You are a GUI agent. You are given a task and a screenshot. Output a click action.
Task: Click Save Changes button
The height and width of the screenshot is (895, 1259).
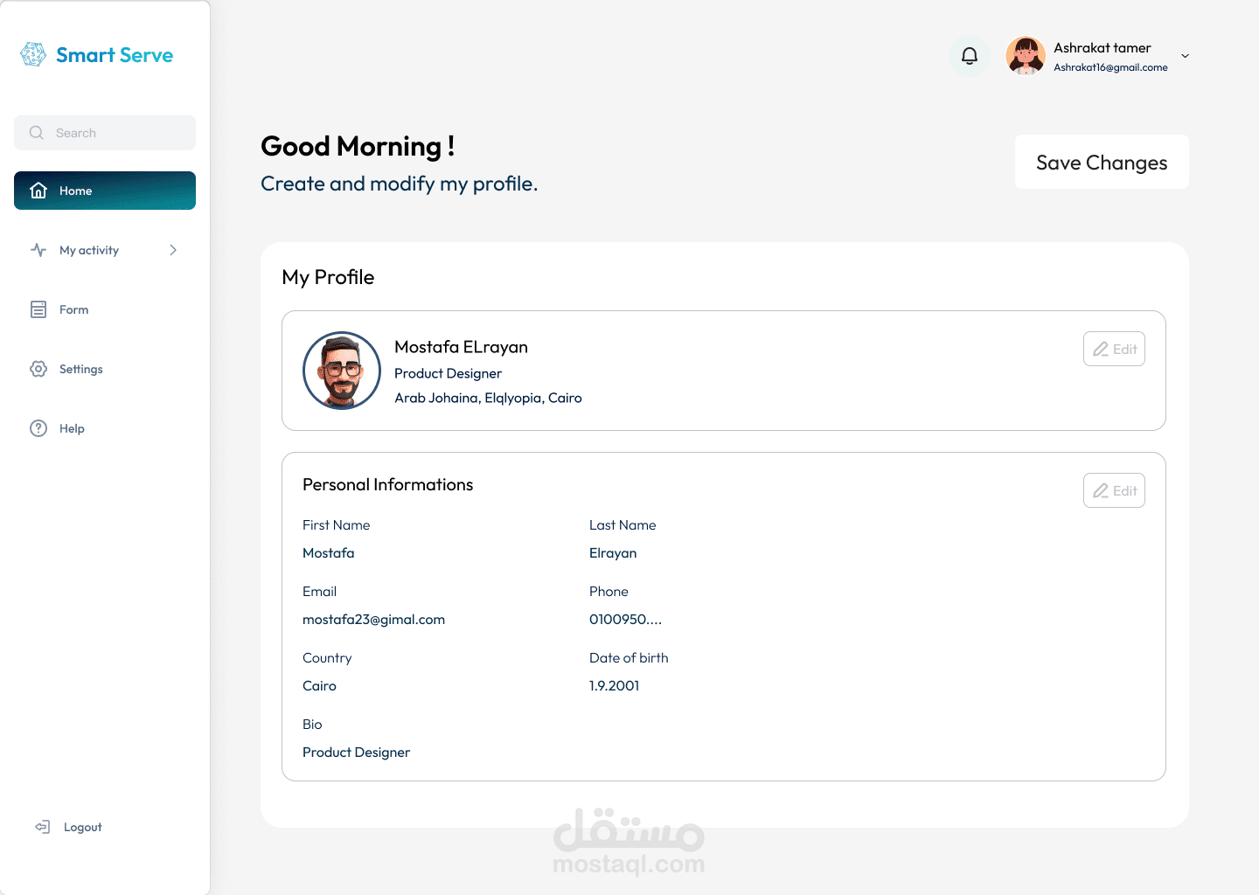(1102, 163)
